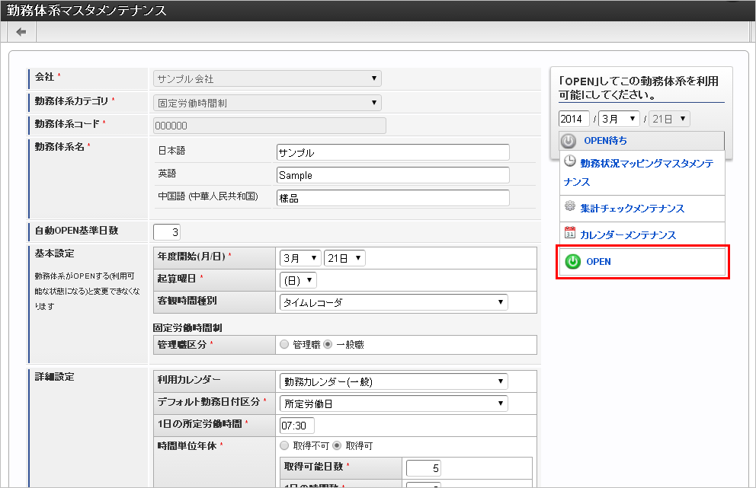The width and height of the screenshot is (756, 488).
Task: Click the green OPEN power icon
Action: click(573, 262)
